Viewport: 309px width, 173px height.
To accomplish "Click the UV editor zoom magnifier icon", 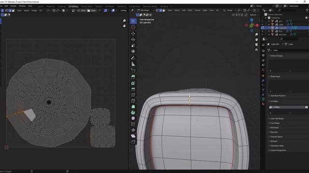I will click(124, 21).
